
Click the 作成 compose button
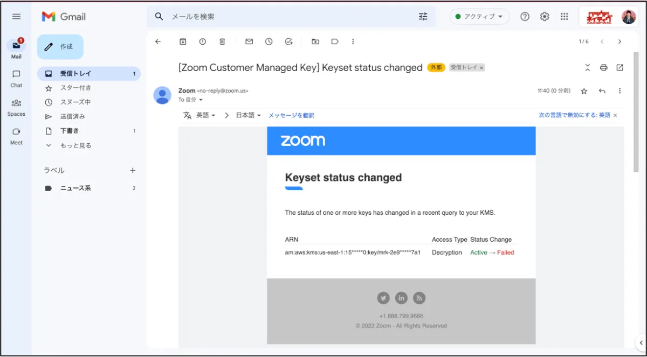(x=60, y=47)
